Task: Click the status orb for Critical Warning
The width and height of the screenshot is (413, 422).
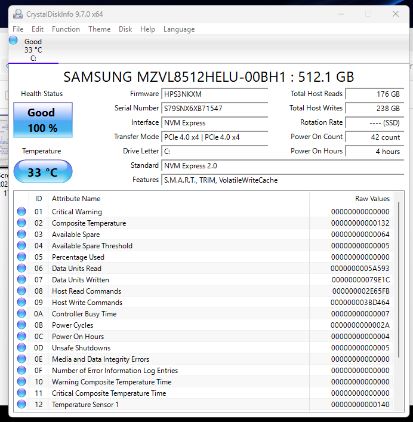Action: [x=21, y=211]
